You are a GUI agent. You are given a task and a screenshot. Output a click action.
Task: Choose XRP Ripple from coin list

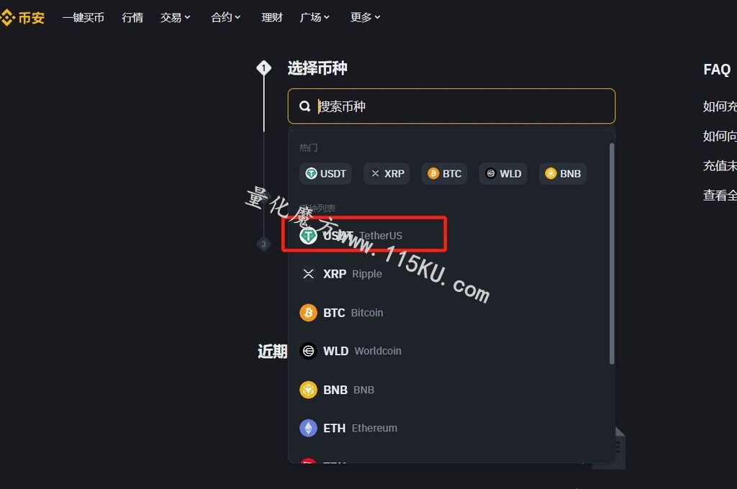[451, 274]
